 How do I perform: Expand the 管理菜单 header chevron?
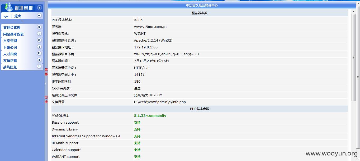click(x=39, y=8)
